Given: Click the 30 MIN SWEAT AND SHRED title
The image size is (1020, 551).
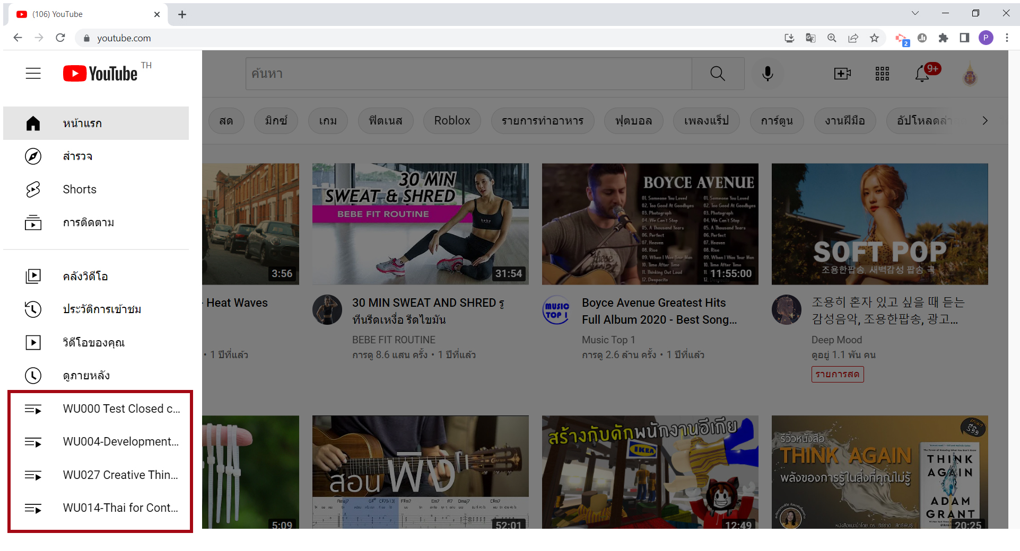Looking at the screenshot, I should (429, 311).
